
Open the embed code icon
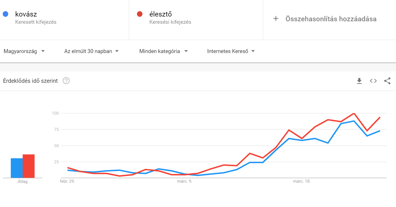(x=373, y=81)
